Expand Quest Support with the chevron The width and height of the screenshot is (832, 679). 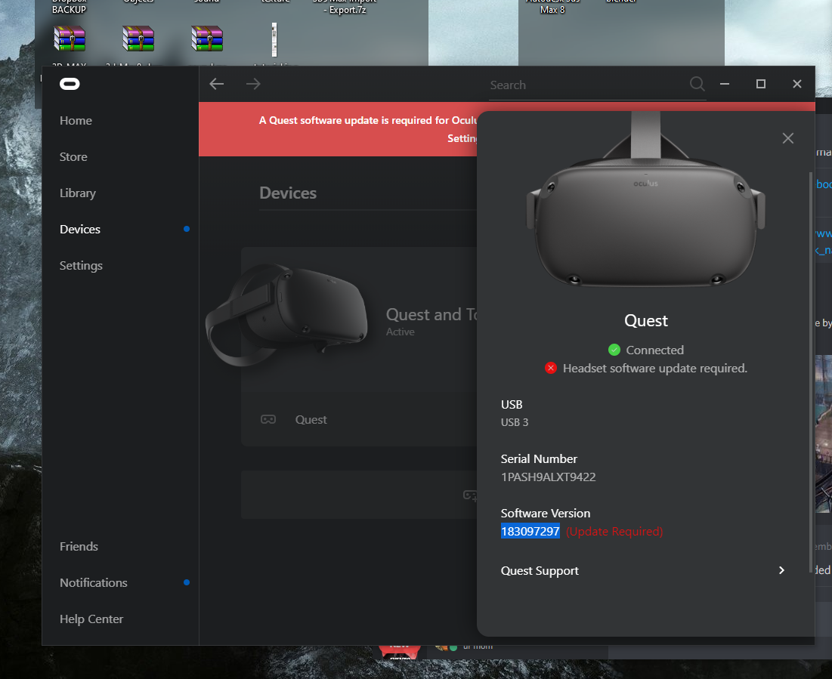point(781,570)
